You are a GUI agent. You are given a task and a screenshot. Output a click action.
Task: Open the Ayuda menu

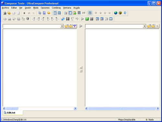pos(76,8)
